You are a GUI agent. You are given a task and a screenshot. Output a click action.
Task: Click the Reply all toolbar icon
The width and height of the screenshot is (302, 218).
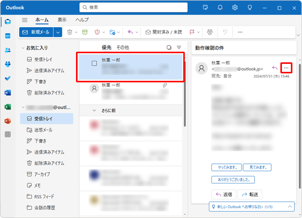[130, 32]
